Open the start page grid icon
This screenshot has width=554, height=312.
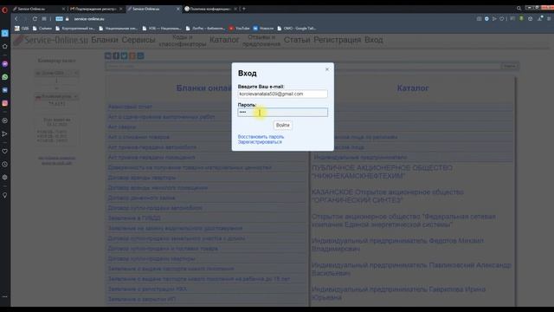44,19
